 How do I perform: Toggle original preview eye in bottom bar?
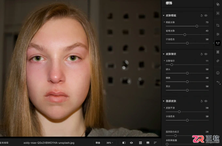(131, 143)
